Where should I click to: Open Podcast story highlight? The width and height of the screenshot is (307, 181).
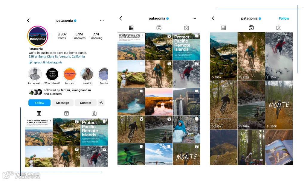(70, 74)
